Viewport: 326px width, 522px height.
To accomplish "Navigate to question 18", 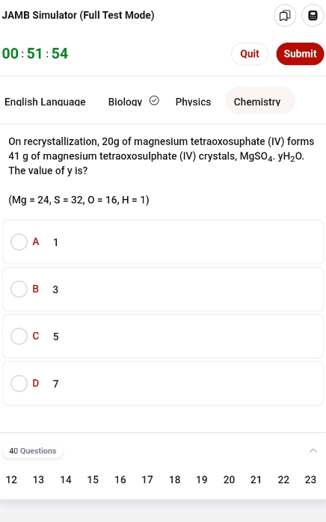I will (174, 479).
